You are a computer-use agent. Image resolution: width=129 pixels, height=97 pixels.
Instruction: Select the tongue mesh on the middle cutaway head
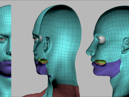[x=43, y=61]
